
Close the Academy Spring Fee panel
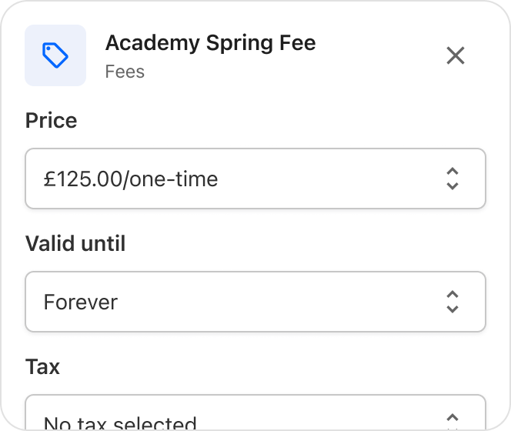[456, 55]
